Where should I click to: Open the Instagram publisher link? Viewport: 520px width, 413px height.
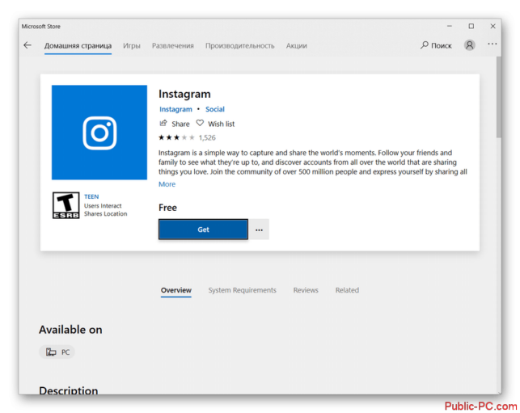[175, 109]
